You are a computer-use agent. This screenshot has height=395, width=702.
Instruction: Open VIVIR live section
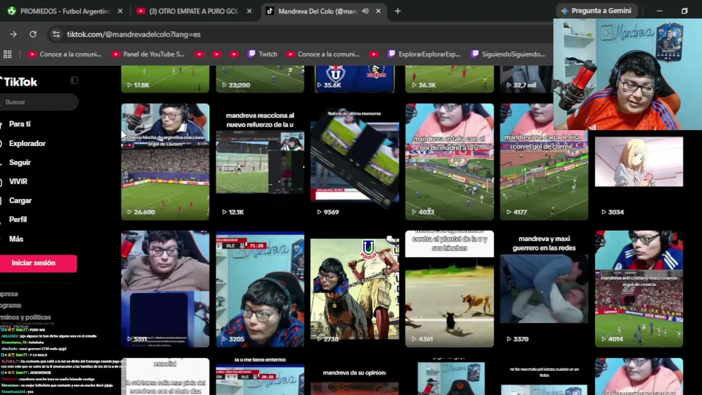pos(18,181)
